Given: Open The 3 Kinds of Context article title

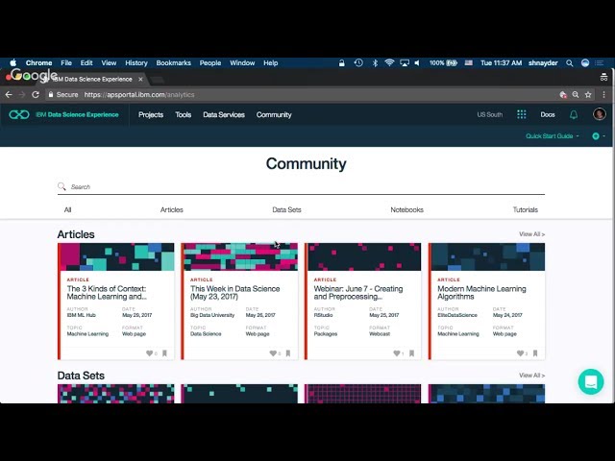Looking at the screenshot, I should tap(107, 292).
